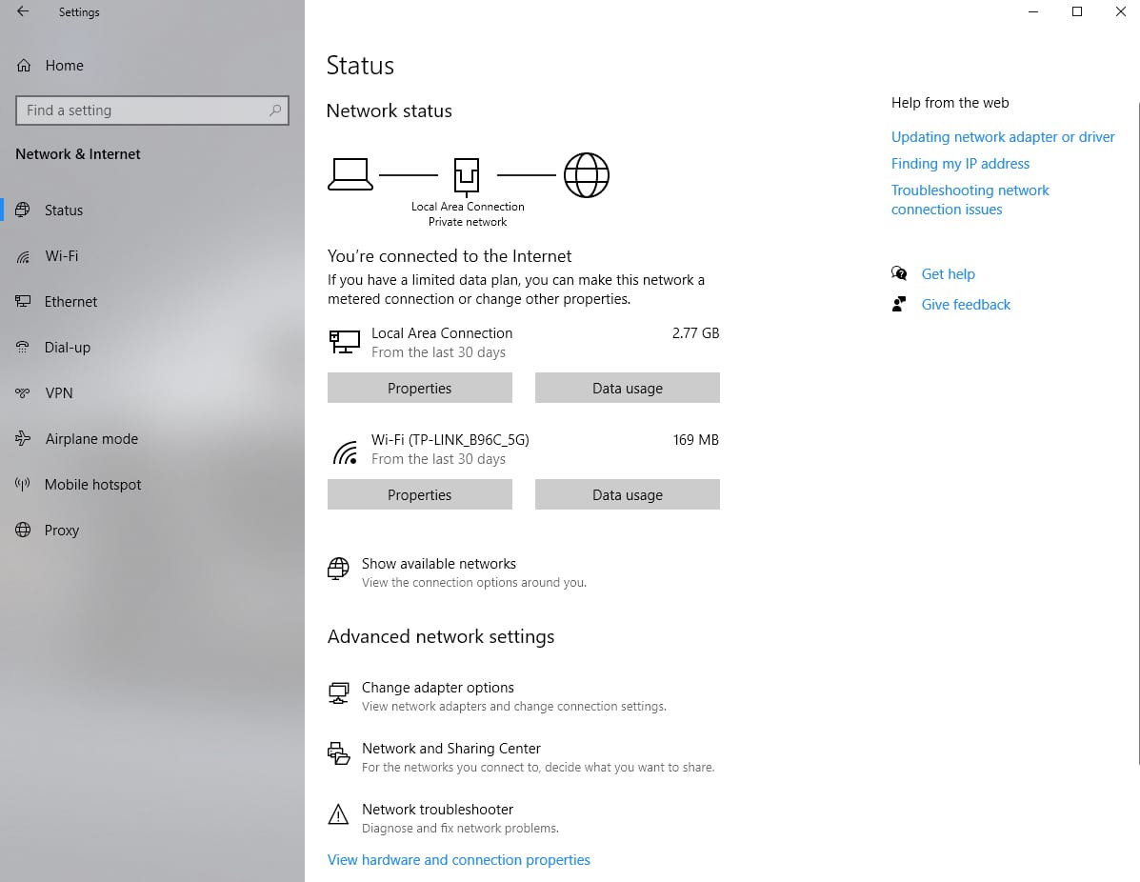Open Data usage for Local Area Connection
Image resolution: width=1140 pixels, height=882 pixels.
[627, 389]
